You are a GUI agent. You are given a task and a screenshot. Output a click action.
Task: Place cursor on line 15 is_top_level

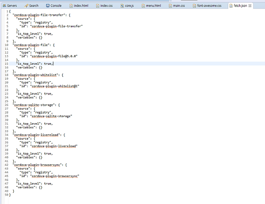[x=35, y=64]
